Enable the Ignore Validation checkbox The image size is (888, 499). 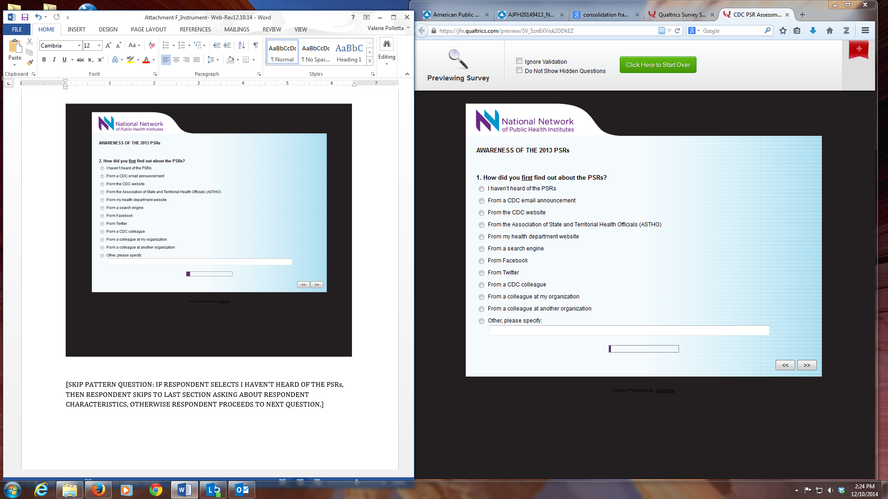(519, 61)
